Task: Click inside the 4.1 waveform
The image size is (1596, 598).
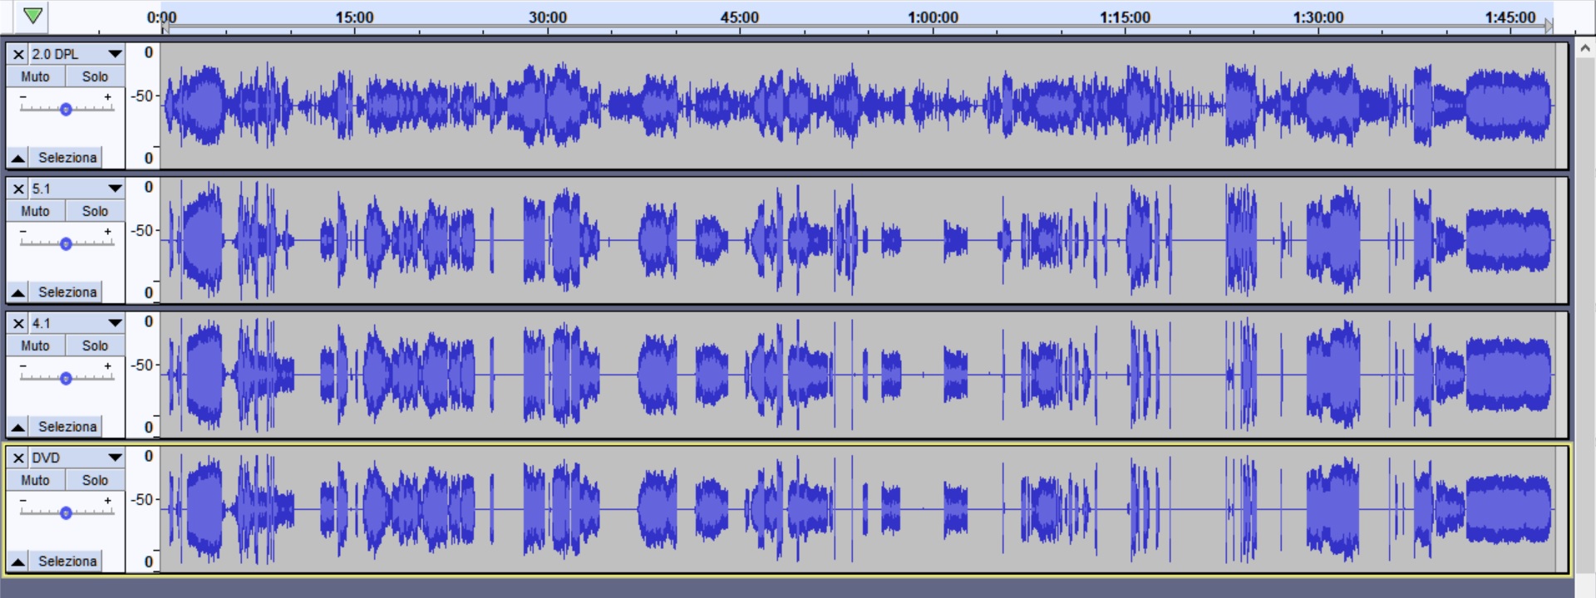Action: point(857,375)
